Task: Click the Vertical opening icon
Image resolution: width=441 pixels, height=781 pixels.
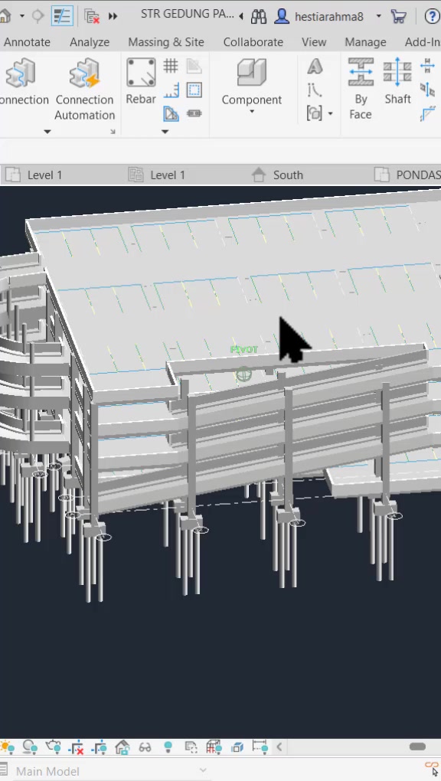Action: 427,90
